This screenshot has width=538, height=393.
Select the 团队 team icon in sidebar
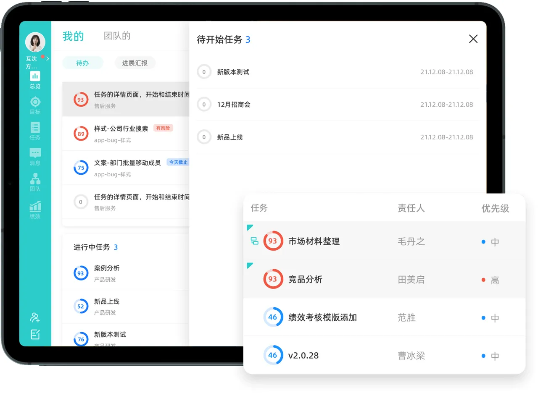[x=35, y=179]
